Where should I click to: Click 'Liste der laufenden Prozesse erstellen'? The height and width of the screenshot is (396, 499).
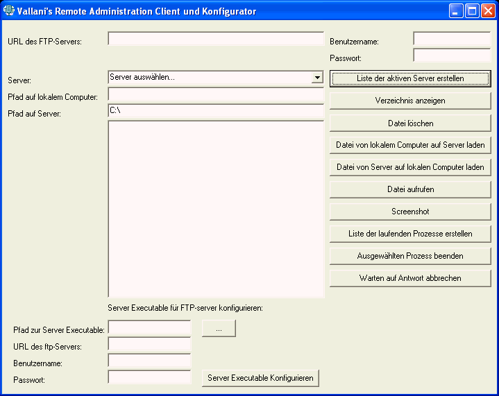410,234
